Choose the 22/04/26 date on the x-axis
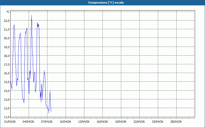The image size is (205, 128). click(x=139, y=122)
